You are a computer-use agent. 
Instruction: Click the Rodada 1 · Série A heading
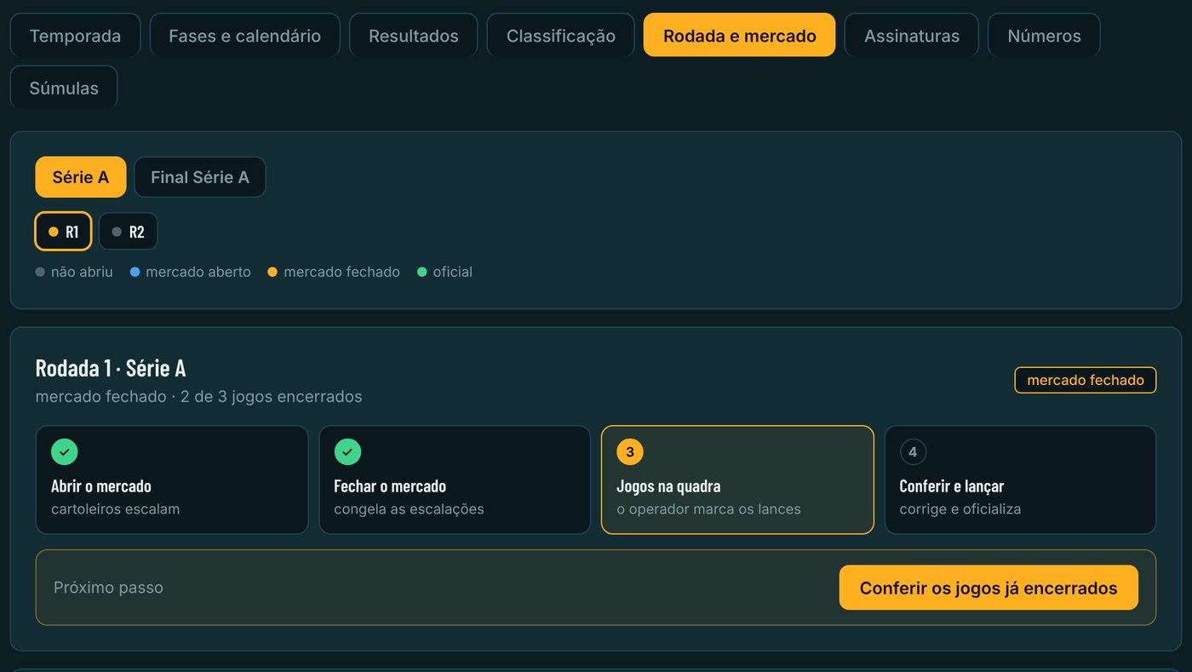[x=111, y=368]
